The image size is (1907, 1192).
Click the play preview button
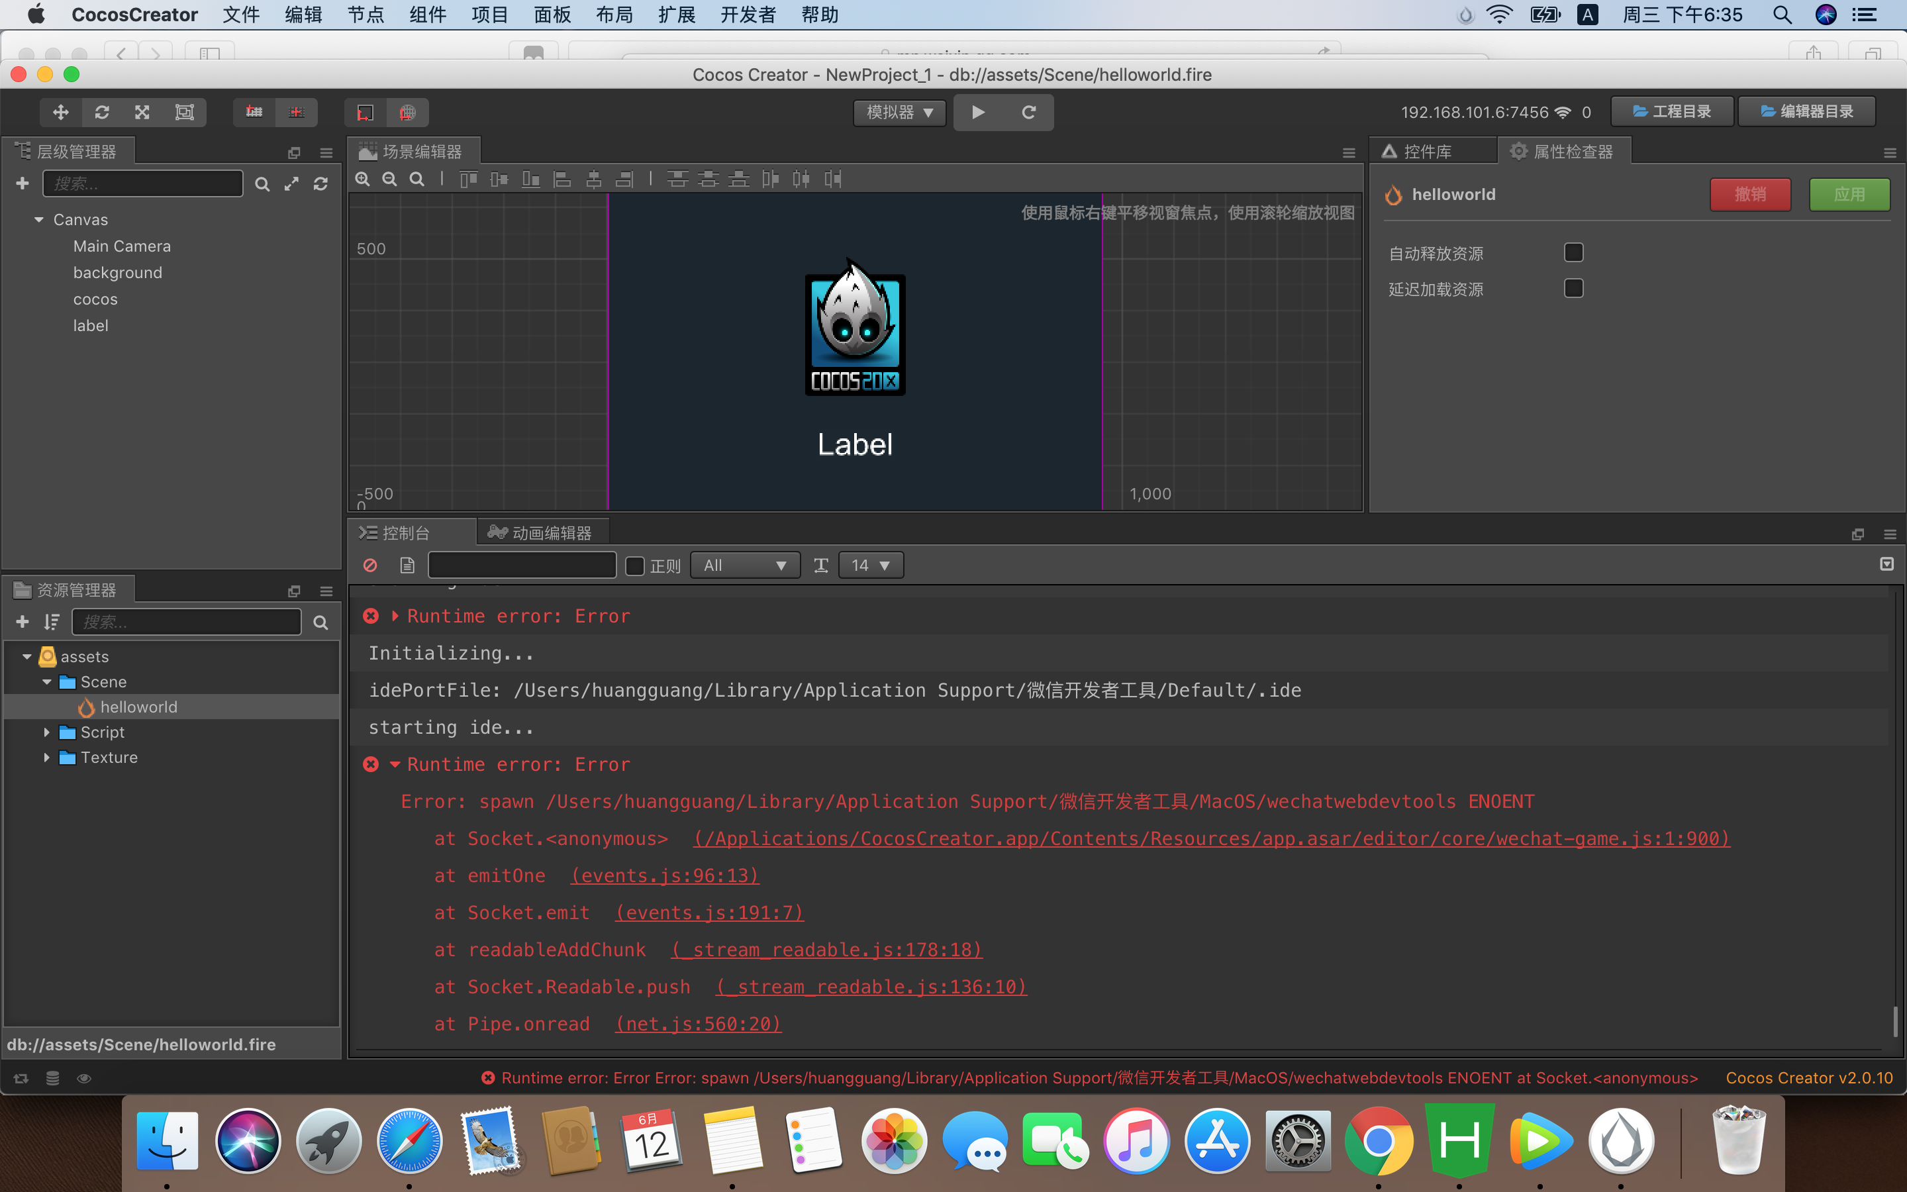coord(978,112)
